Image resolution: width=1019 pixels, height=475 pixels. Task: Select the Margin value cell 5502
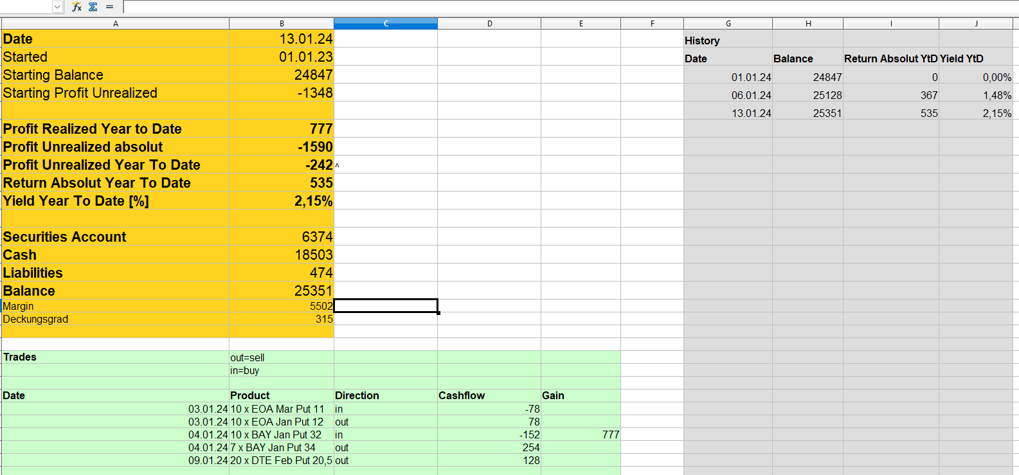pos(282,307)
